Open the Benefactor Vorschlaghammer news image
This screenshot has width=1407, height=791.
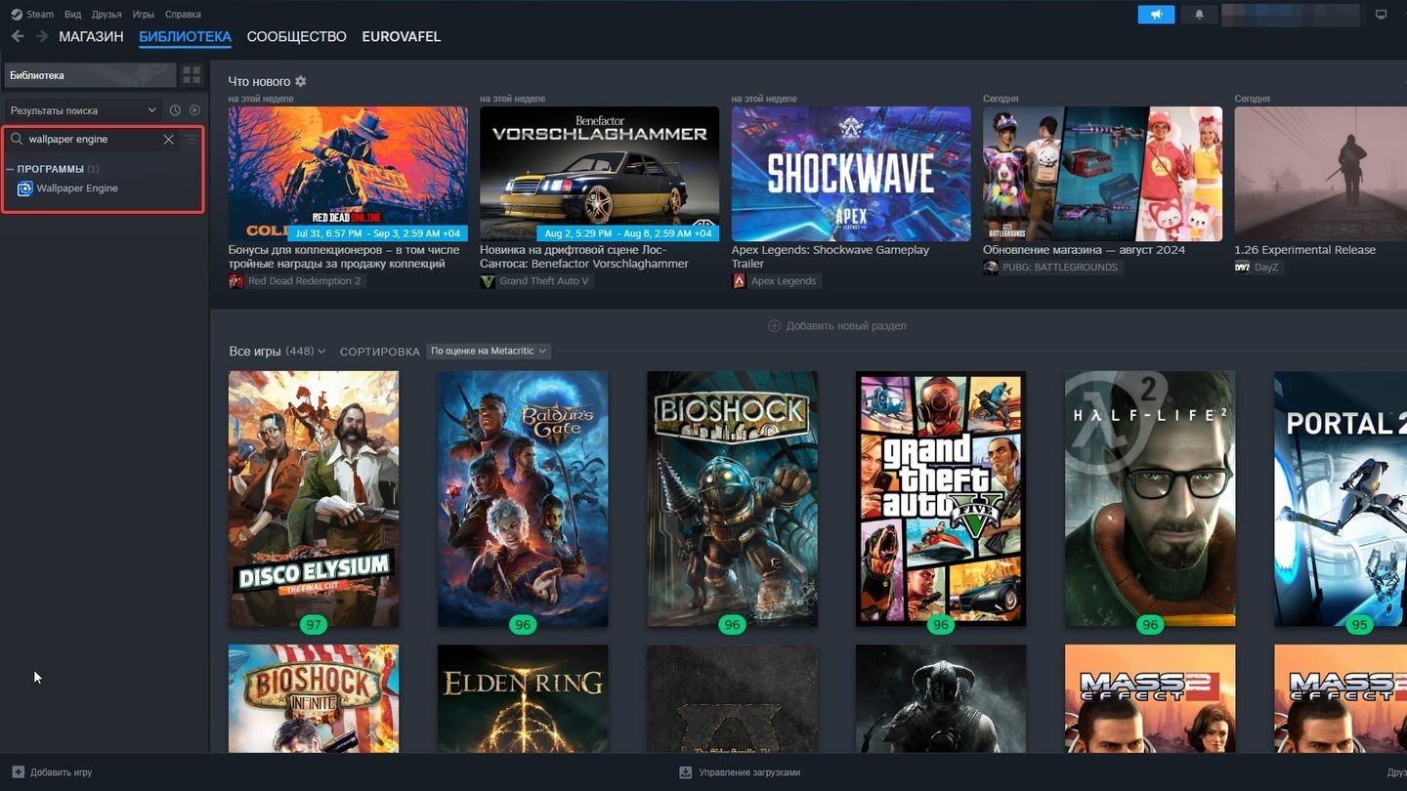[x=599, y=174]
